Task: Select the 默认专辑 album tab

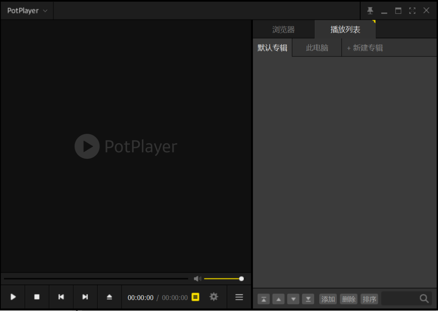Action: [273, 48]
